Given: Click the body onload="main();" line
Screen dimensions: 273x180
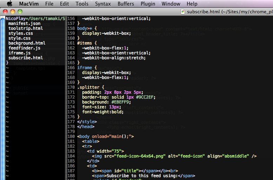Looking at the screenshot, I should click(x=106, y=136).
